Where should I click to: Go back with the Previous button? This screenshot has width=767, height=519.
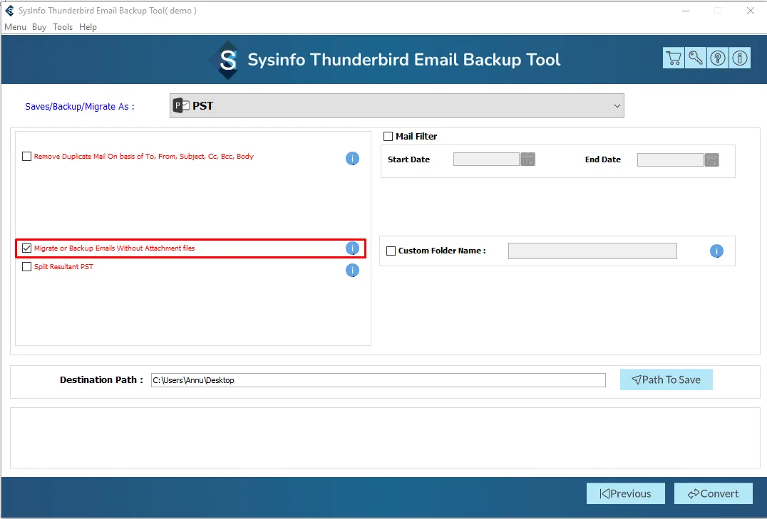626,493
